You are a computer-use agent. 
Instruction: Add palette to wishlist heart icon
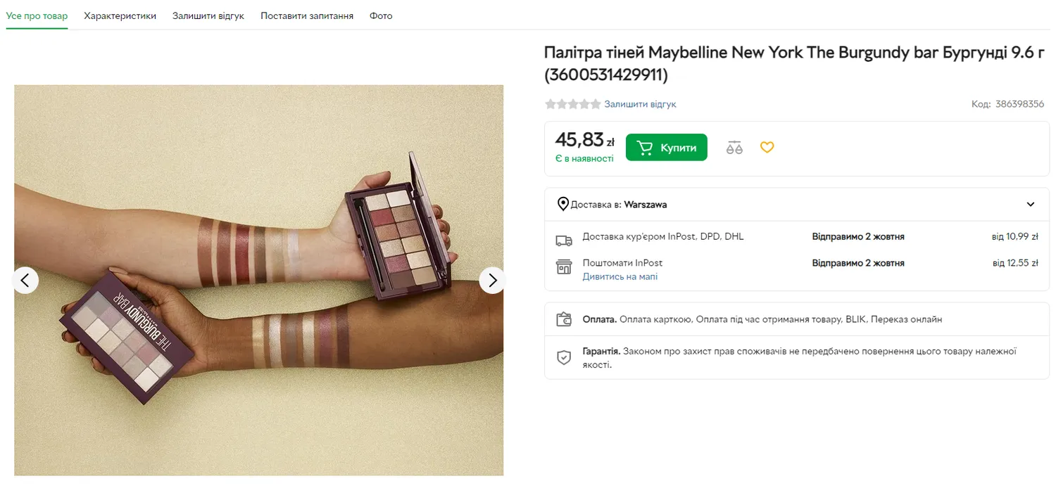click(x=767, y=148)
